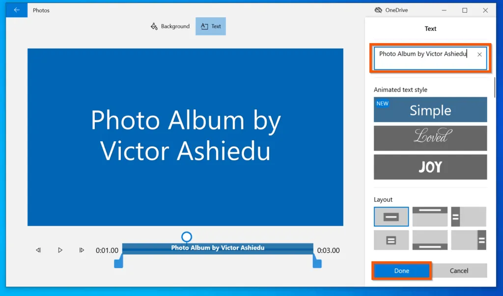
Task: Step back one frame with previous frame control
Action: click(38, 250)
